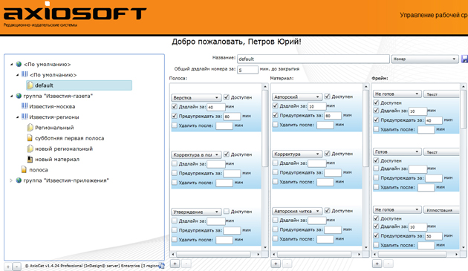
Task: Select субботняя первая полоса in the tree
Action: click(70, 138)
